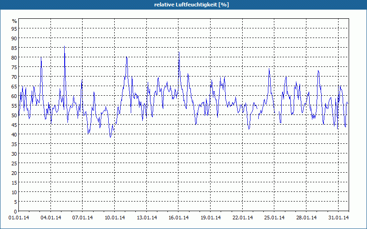Click the 07.01.14 date label
The image size is (367, 229).
(x=83, y=218)
